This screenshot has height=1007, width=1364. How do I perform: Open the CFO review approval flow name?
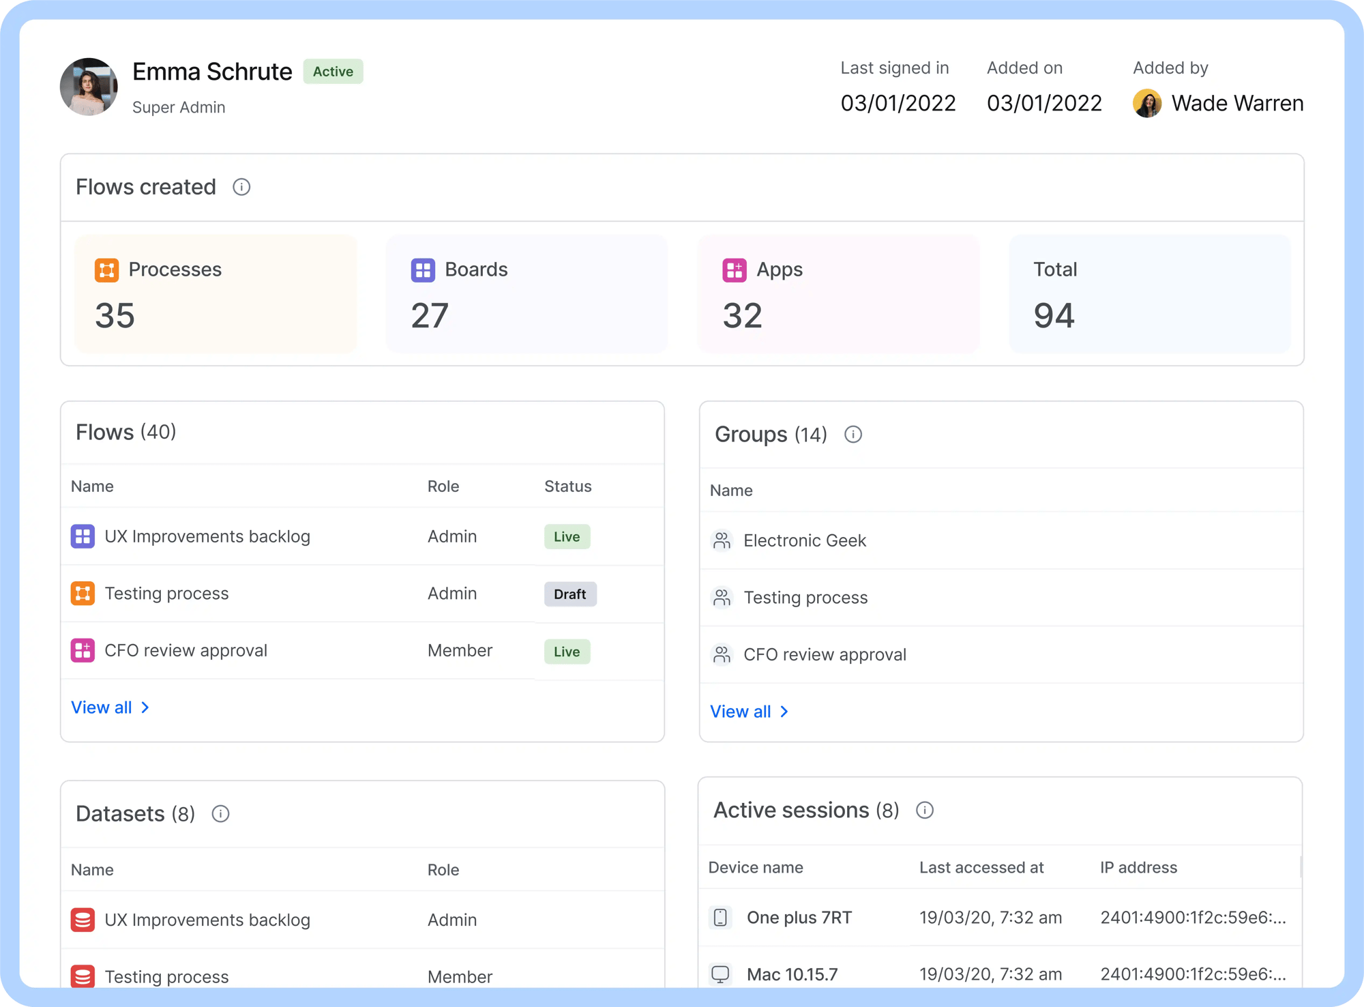[186, 650]
